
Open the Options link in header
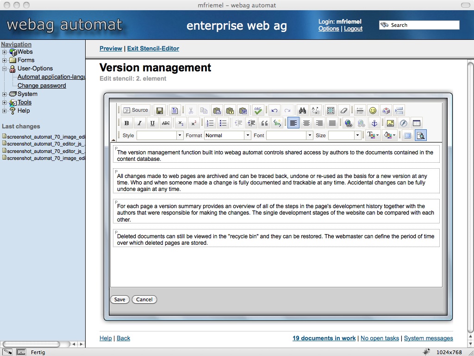click(329, 29)
